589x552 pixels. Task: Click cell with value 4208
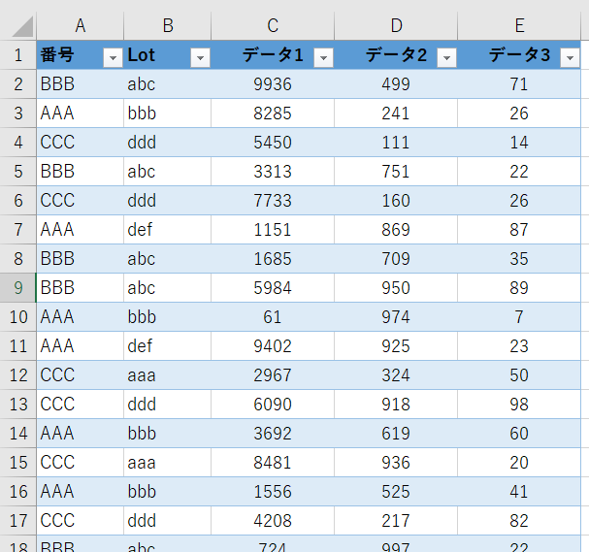[273, 521]
